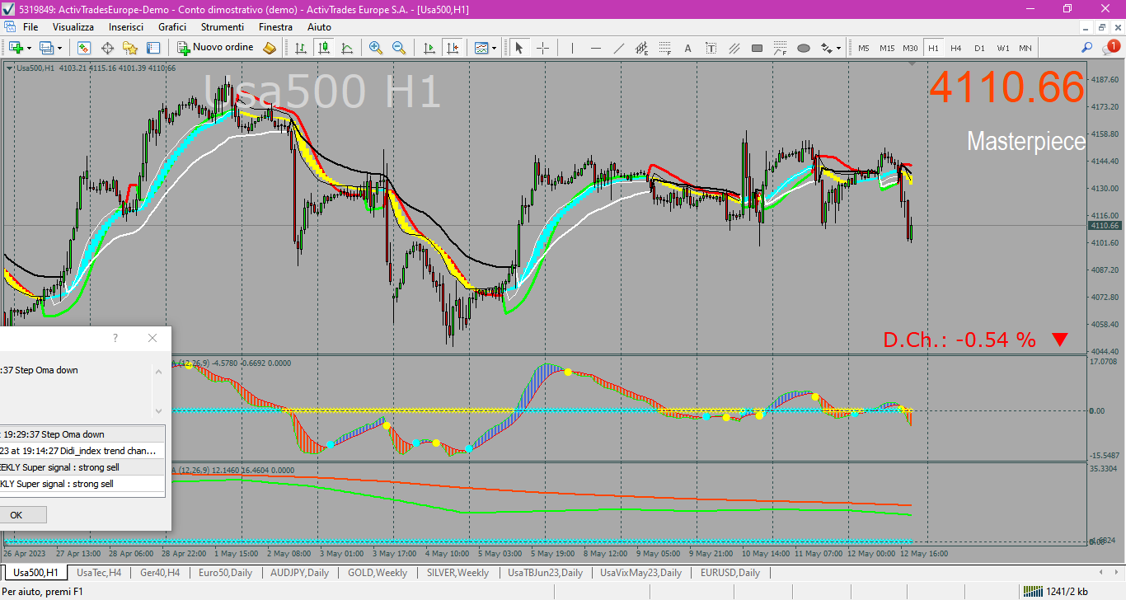Click the chart shift triangle marker

point(912,63)
